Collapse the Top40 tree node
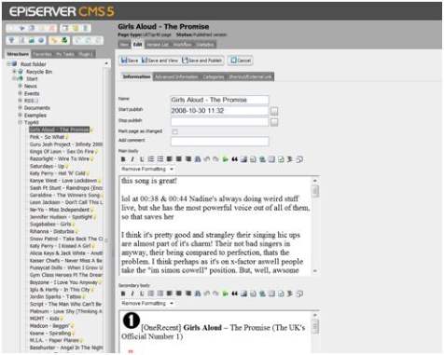444x355 pixels. tap(21, 122)
